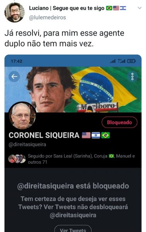Tap Coronel Siqueira's profile picture
The image size is (146, 232).
(22, 116)
